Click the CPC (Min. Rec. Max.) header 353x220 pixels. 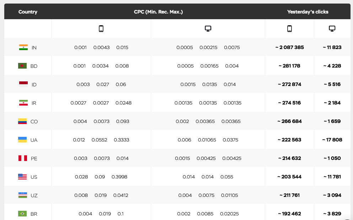click(x=158, y=12)
